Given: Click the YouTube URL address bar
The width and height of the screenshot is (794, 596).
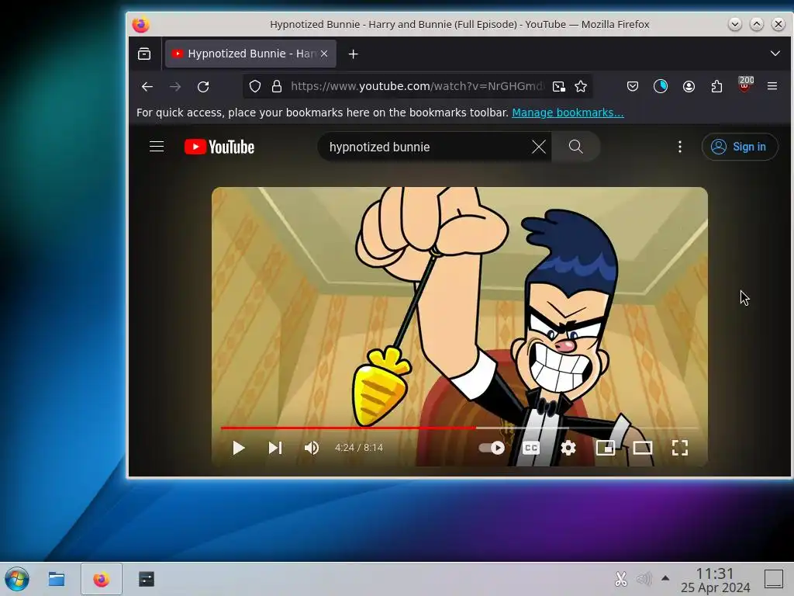Looking at the screenshot, I should coord(416,87).
